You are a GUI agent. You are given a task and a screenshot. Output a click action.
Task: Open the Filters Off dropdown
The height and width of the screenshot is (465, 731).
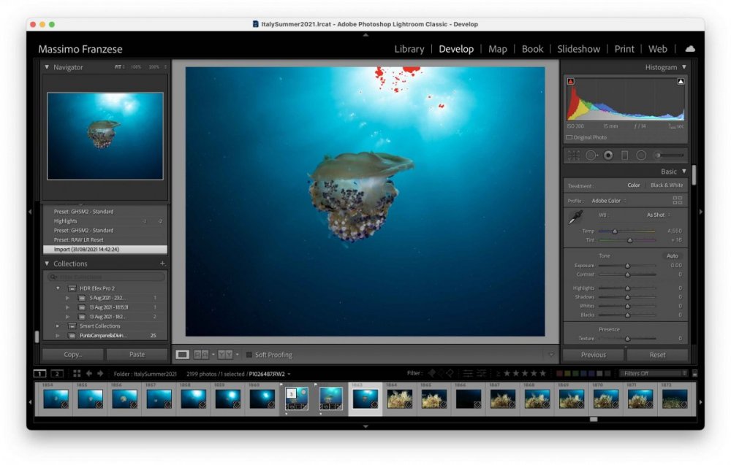(654, 373)
